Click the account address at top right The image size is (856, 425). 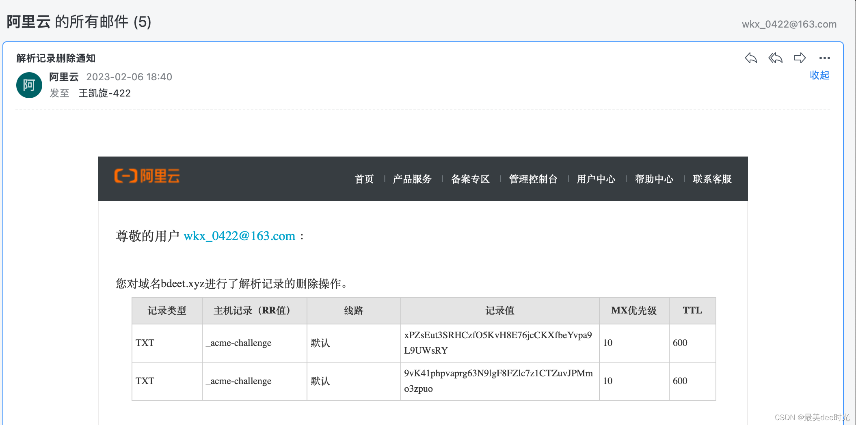pyautogui.click(x=789, y=24)
